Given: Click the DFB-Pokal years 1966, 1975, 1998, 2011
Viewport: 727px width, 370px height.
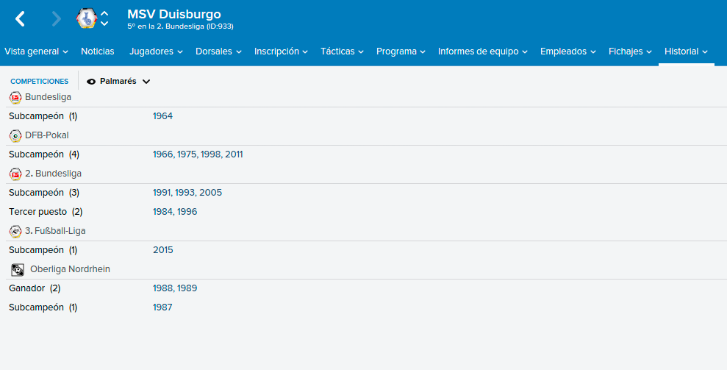Looking at the screenshot, I should [198, 154].
